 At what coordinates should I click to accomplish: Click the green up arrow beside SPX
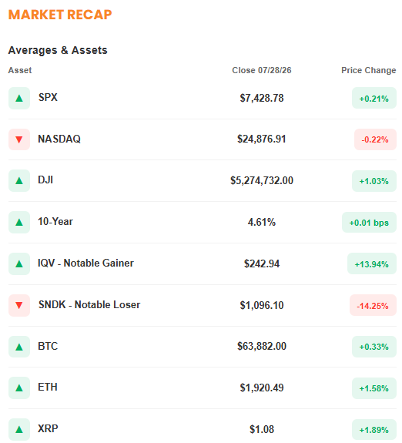[19, 98]
